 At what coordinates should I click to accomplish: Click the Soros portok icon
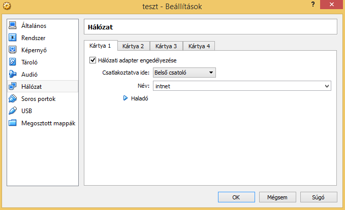13,99
